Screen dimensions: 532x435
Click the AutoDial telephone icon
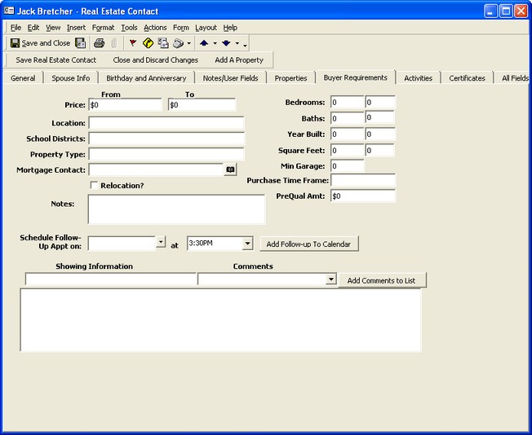point(178,43)
